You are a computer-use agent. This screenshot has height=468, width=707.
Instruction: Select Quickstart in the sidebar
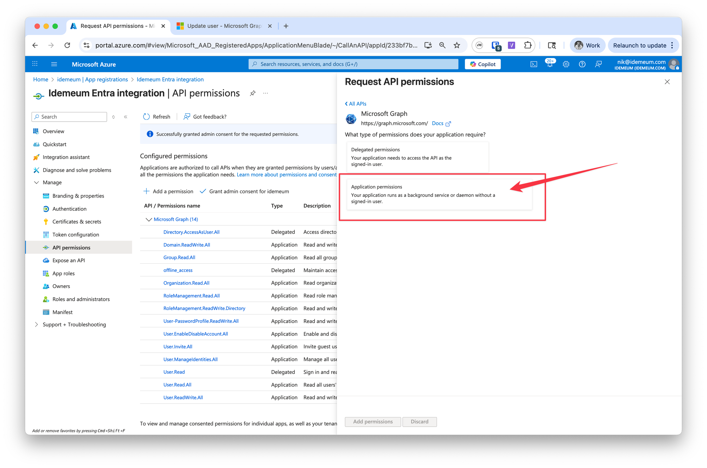(54, 144)
